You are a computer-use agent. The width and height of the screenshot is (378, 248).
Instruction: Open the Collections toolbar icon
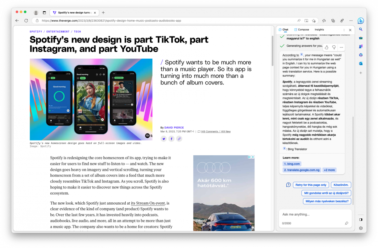click(333, 21)
